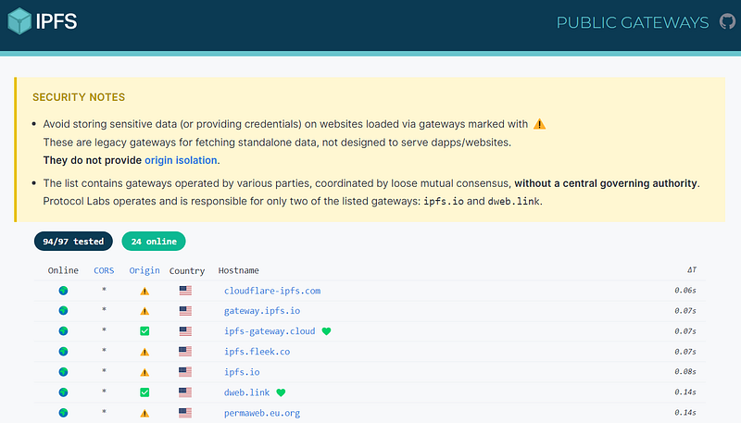Screen dimensions: 741x423
Task: Click online globe icon for ipfs.io row
Action: [x=63, y=371]
